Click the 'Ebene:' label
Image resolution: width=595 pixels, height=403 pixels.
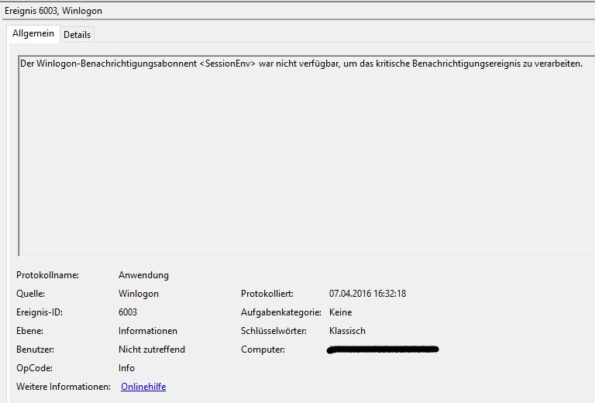(29, 331)
